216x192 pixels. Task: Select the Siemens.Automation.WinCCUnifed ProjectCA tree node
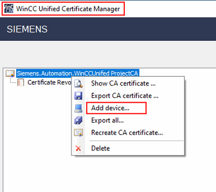pyautogui.click(x=78, y=73)
